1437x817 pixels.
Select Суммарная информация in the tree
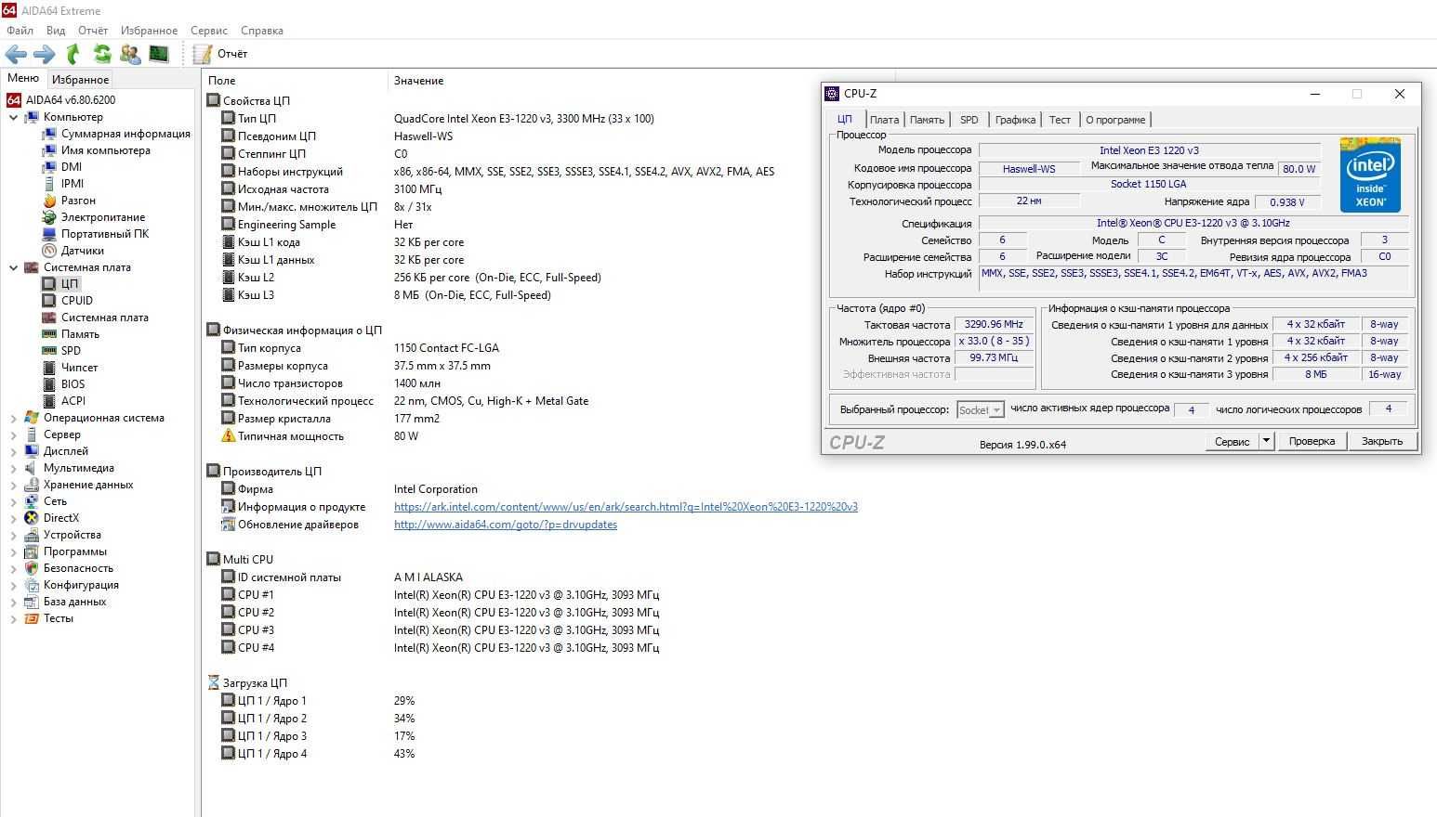click(x=125, y=134)
